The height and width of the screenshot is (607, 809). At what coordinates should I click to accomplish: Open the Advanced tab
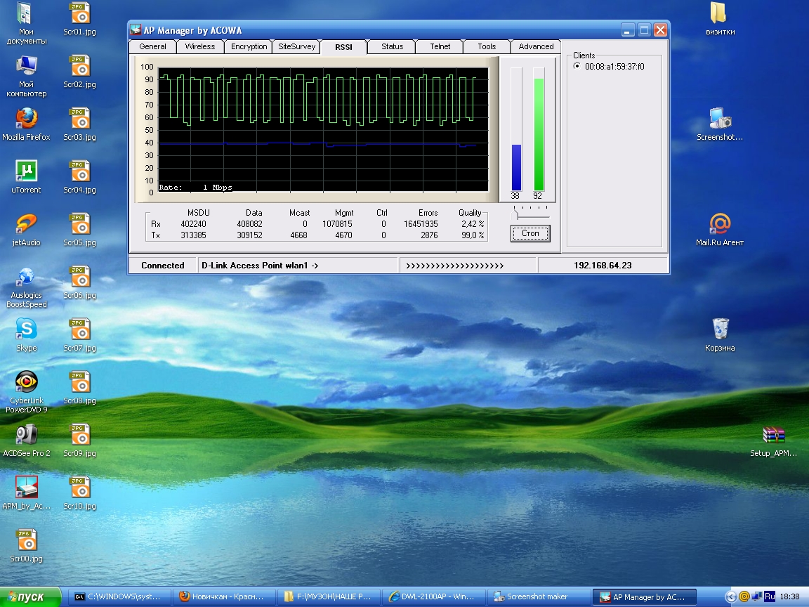click(536, 46)
